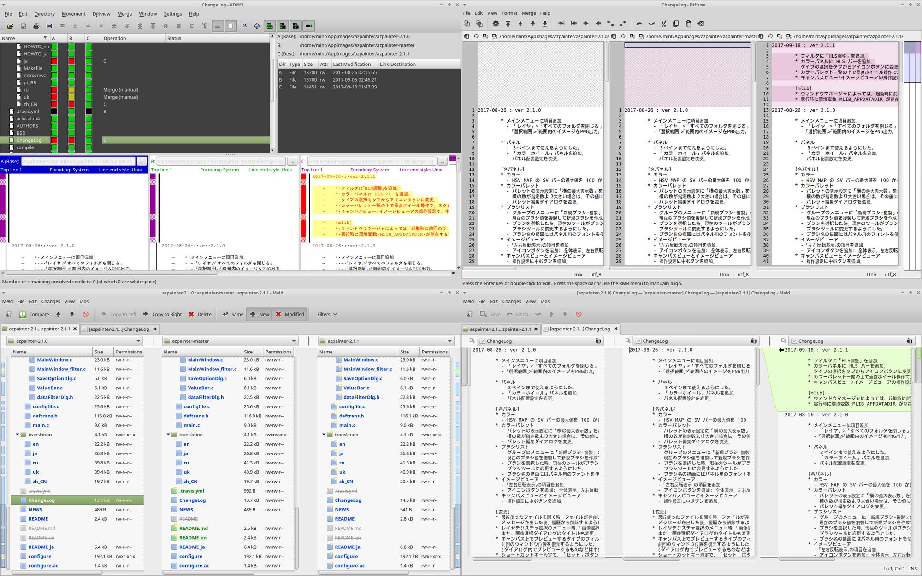Click the red Stop icon in Meld folder window
The width and height of the screenshot is (922, 576).
[x=85, y=314]
